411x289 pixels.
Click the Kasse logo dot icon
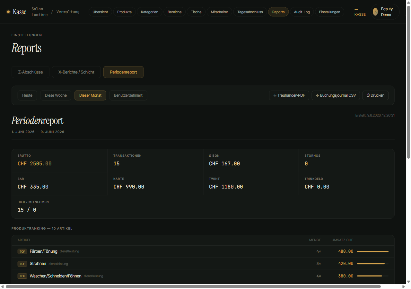(x=8, y=12)
